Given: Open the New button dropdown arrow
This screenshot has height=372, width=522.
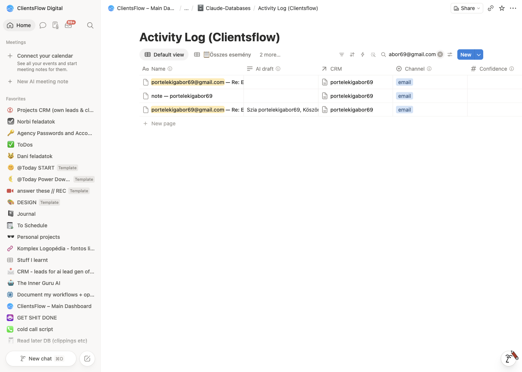Looking at the screenshot, I should click(479, 55).
